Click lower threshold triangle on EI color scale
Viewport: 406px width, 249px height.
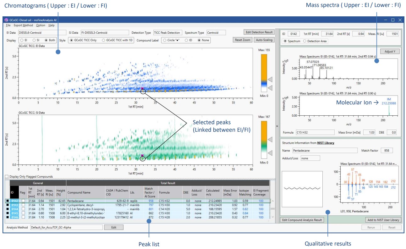(270, 88)
